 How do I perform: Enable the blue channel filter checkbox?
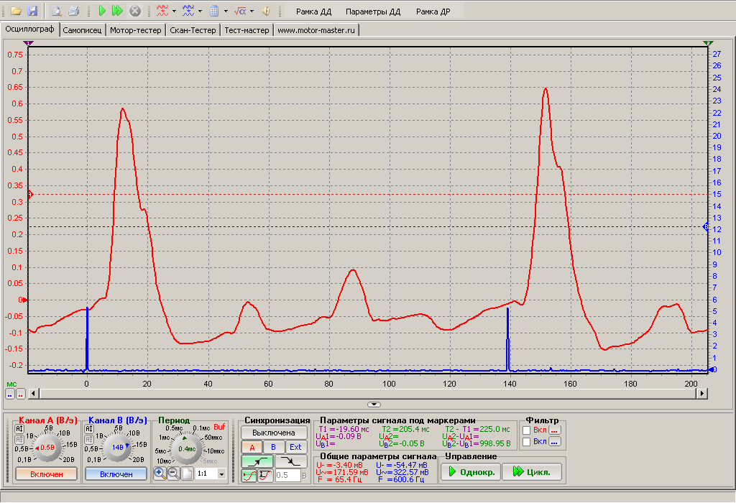pyautogui.click(x=527, y=441)
